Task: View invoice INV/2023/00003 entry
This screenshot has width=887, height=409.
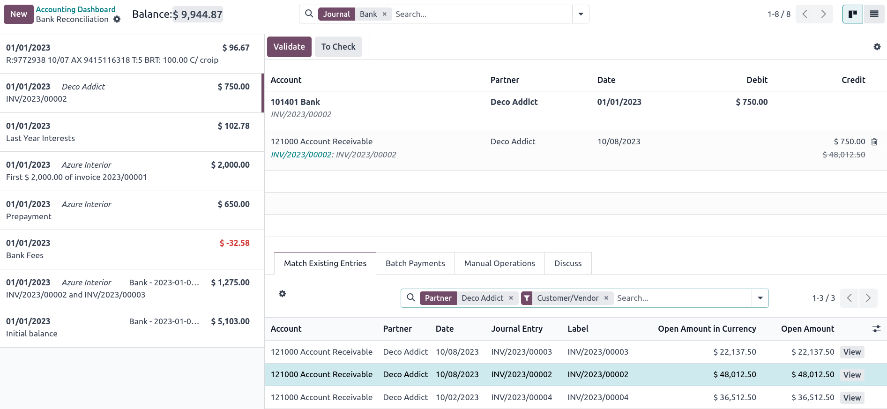Action: click(851, 352)
